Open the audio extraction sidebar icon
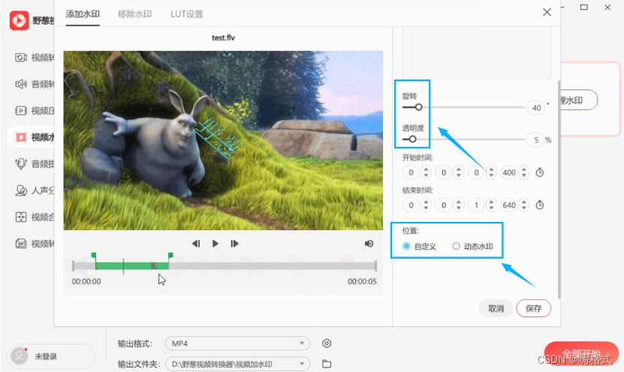Image resolution: width=624 pixels, height=372 pixels. [21, 163]
